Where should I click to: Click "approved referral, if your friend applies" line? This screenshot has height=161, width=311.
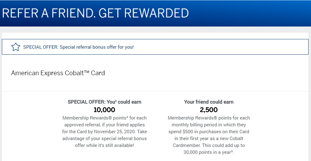click(105, 125)
